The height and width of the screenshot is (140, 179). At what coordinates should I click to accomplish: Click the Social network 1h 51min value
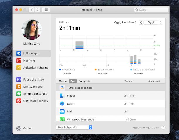[102, 74]
